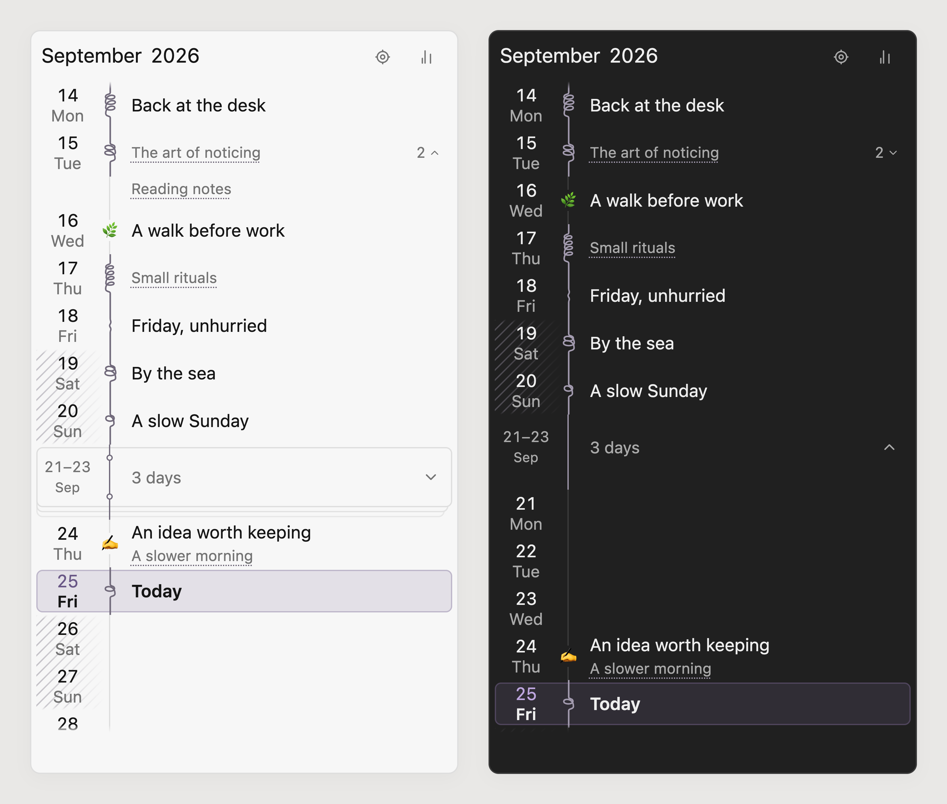Collapse the 2 notes on 15 Tue in light panel
The width and height of the screenshot is (947, 804).
click(428, 153)
